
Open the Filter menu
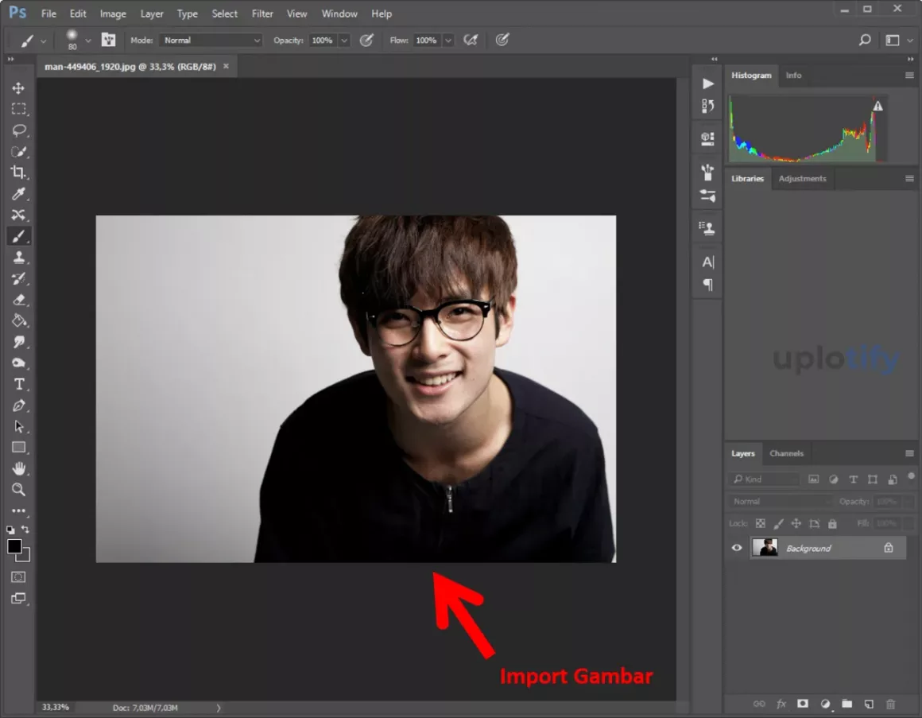click(262, 14)
